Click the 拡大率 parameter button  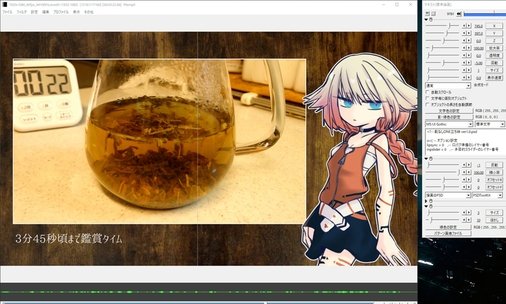pos(494,48)
